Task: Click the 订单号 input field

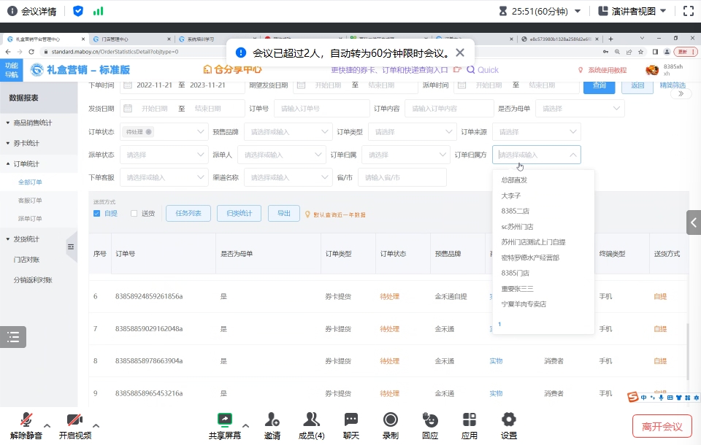Action: click(321, 109)
